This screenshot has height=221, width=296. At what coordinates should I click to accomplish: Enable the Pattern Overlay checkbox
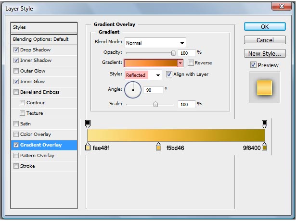[16, 156]
